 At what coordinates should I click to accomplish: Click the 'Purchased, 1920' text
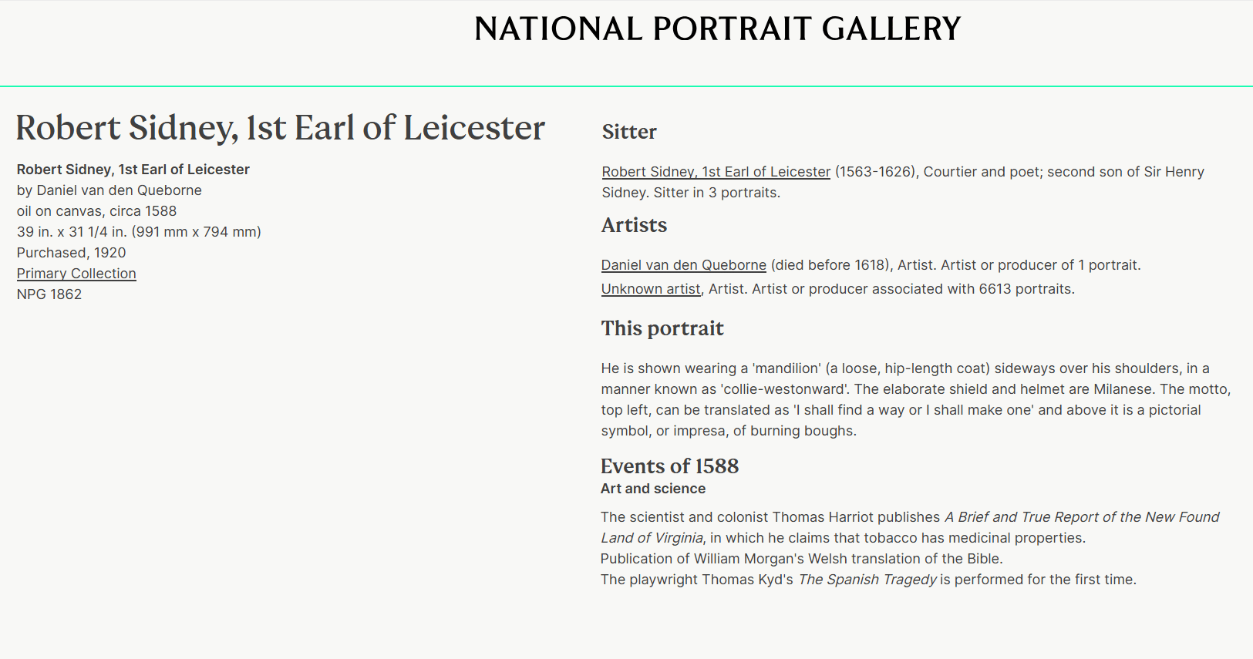tap(71, 253)
